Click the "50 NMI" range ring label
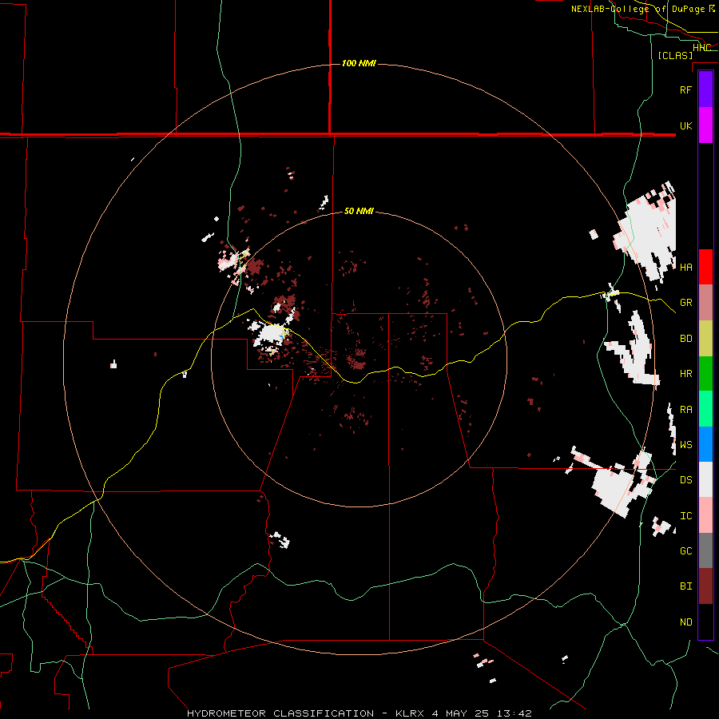 pos(359,211)
